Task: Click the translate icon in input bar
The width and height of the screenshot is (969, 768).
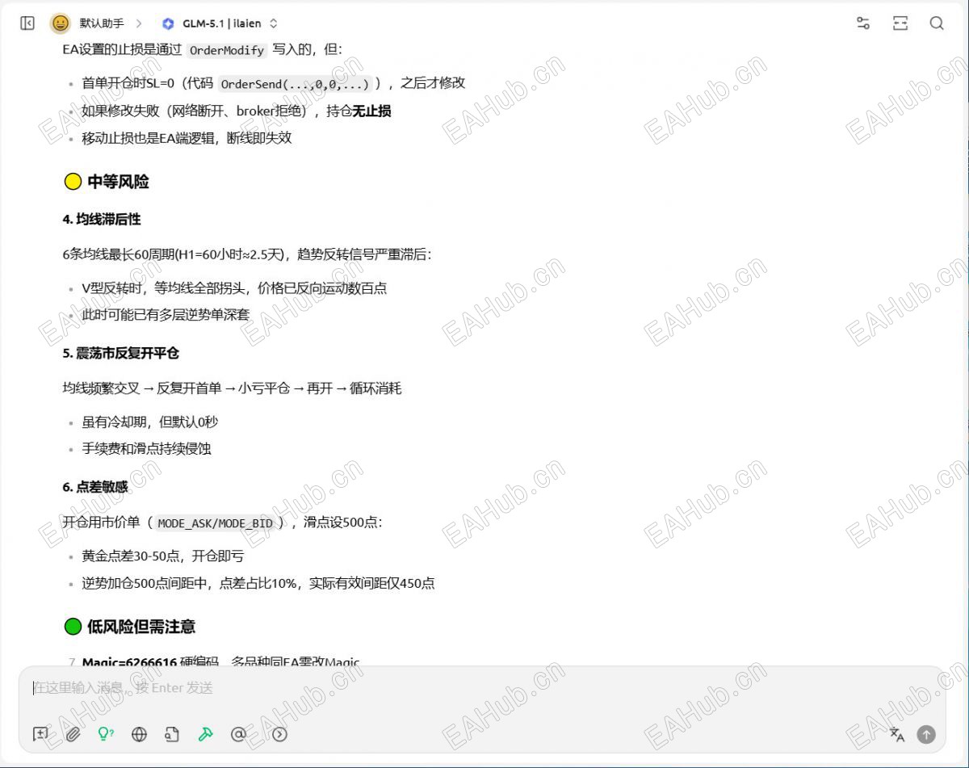Action: click(x=897, y=734)
